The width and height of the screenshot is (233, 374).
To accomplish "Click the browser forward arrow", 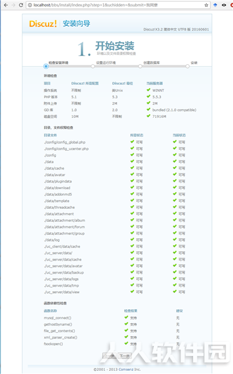I will (x=13, y=5).
